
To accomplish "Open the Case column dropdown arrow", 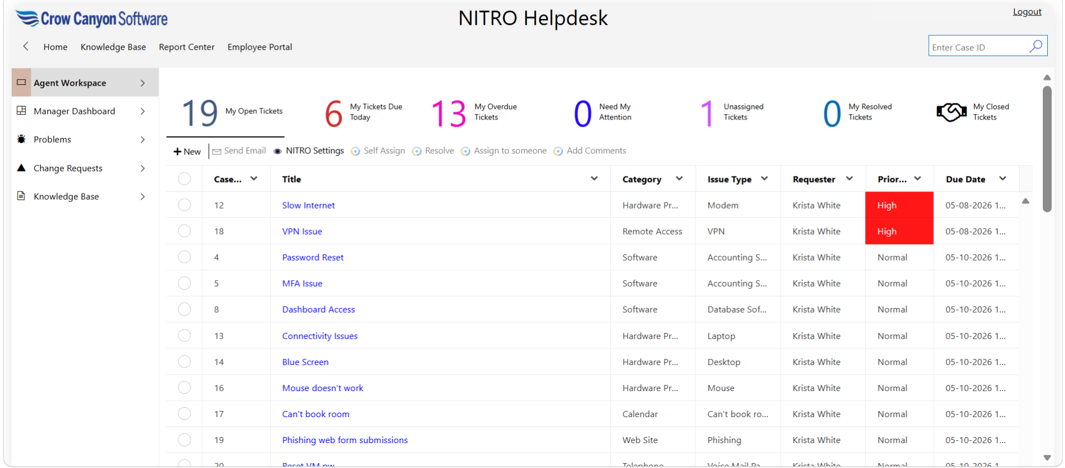I will pos(254,179).
